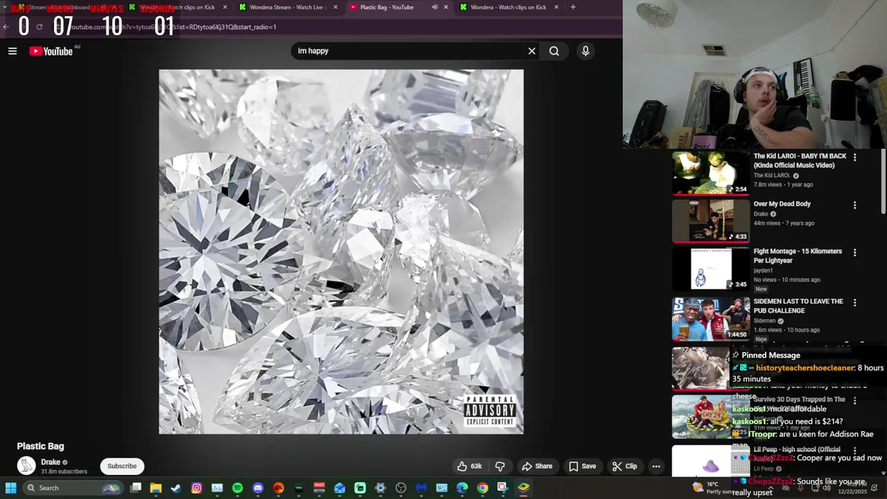The image size is (887, 499).
Task: Open the Drake channel name link
Action: coord(51,462)
